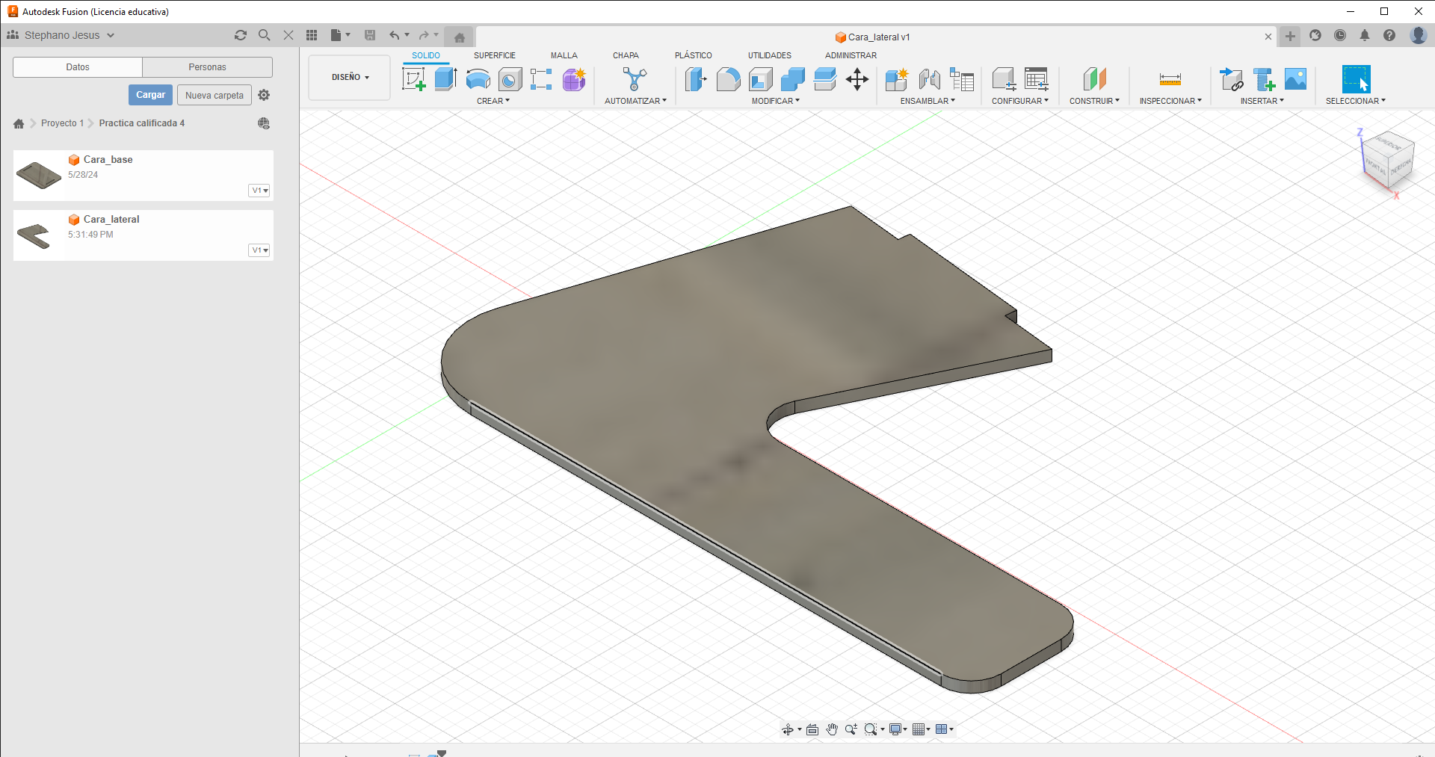Screen dimensions: 1435x757
Task: Open the Cara_base version V1 dropdown
Action: (259, 191)
